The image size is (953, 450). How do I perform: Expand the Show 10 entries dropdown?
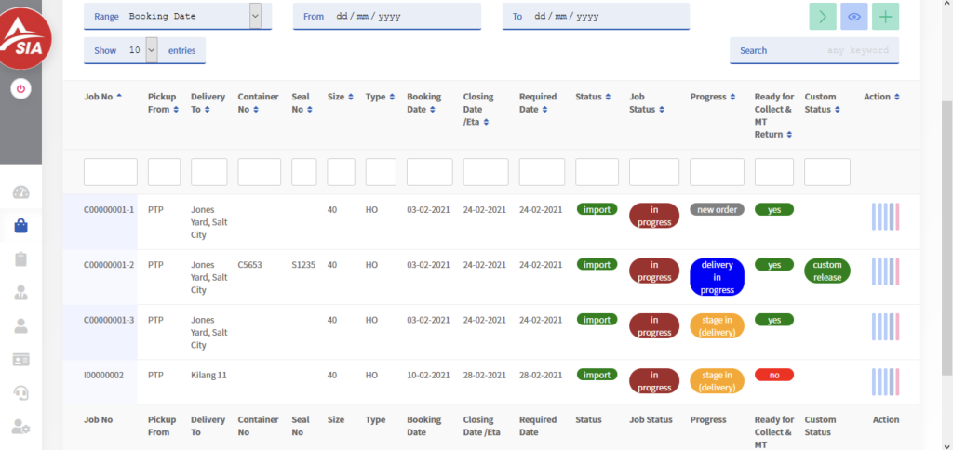(x=152, y=50)
